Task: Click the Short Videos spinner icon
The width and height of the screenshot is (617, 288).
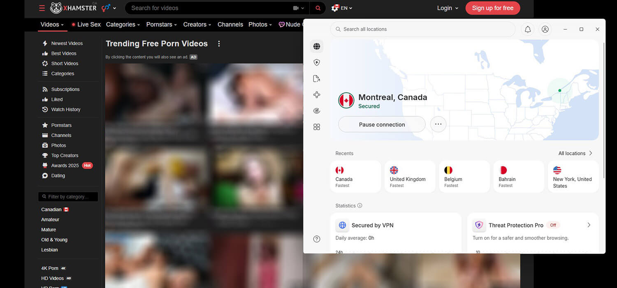Action: pyautogui.click(x=44, y=63)
